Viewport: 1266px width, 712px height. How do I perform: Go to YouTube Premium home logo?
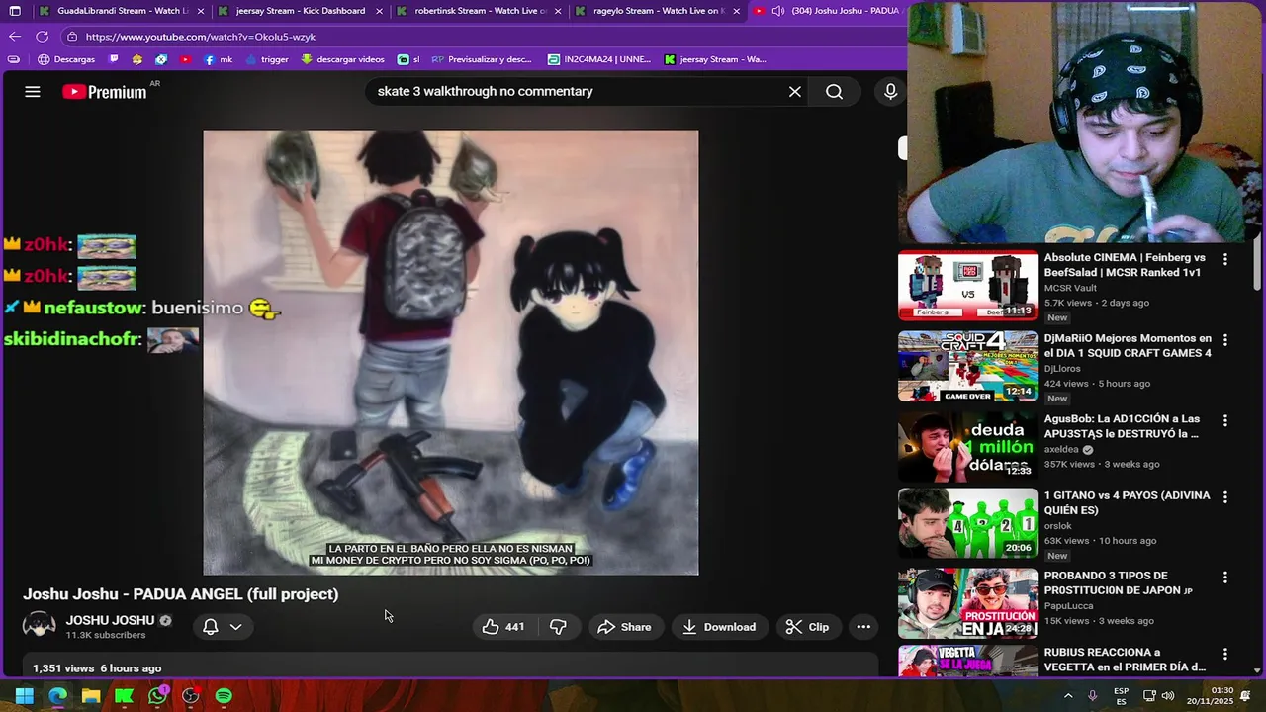click(104, 92)
